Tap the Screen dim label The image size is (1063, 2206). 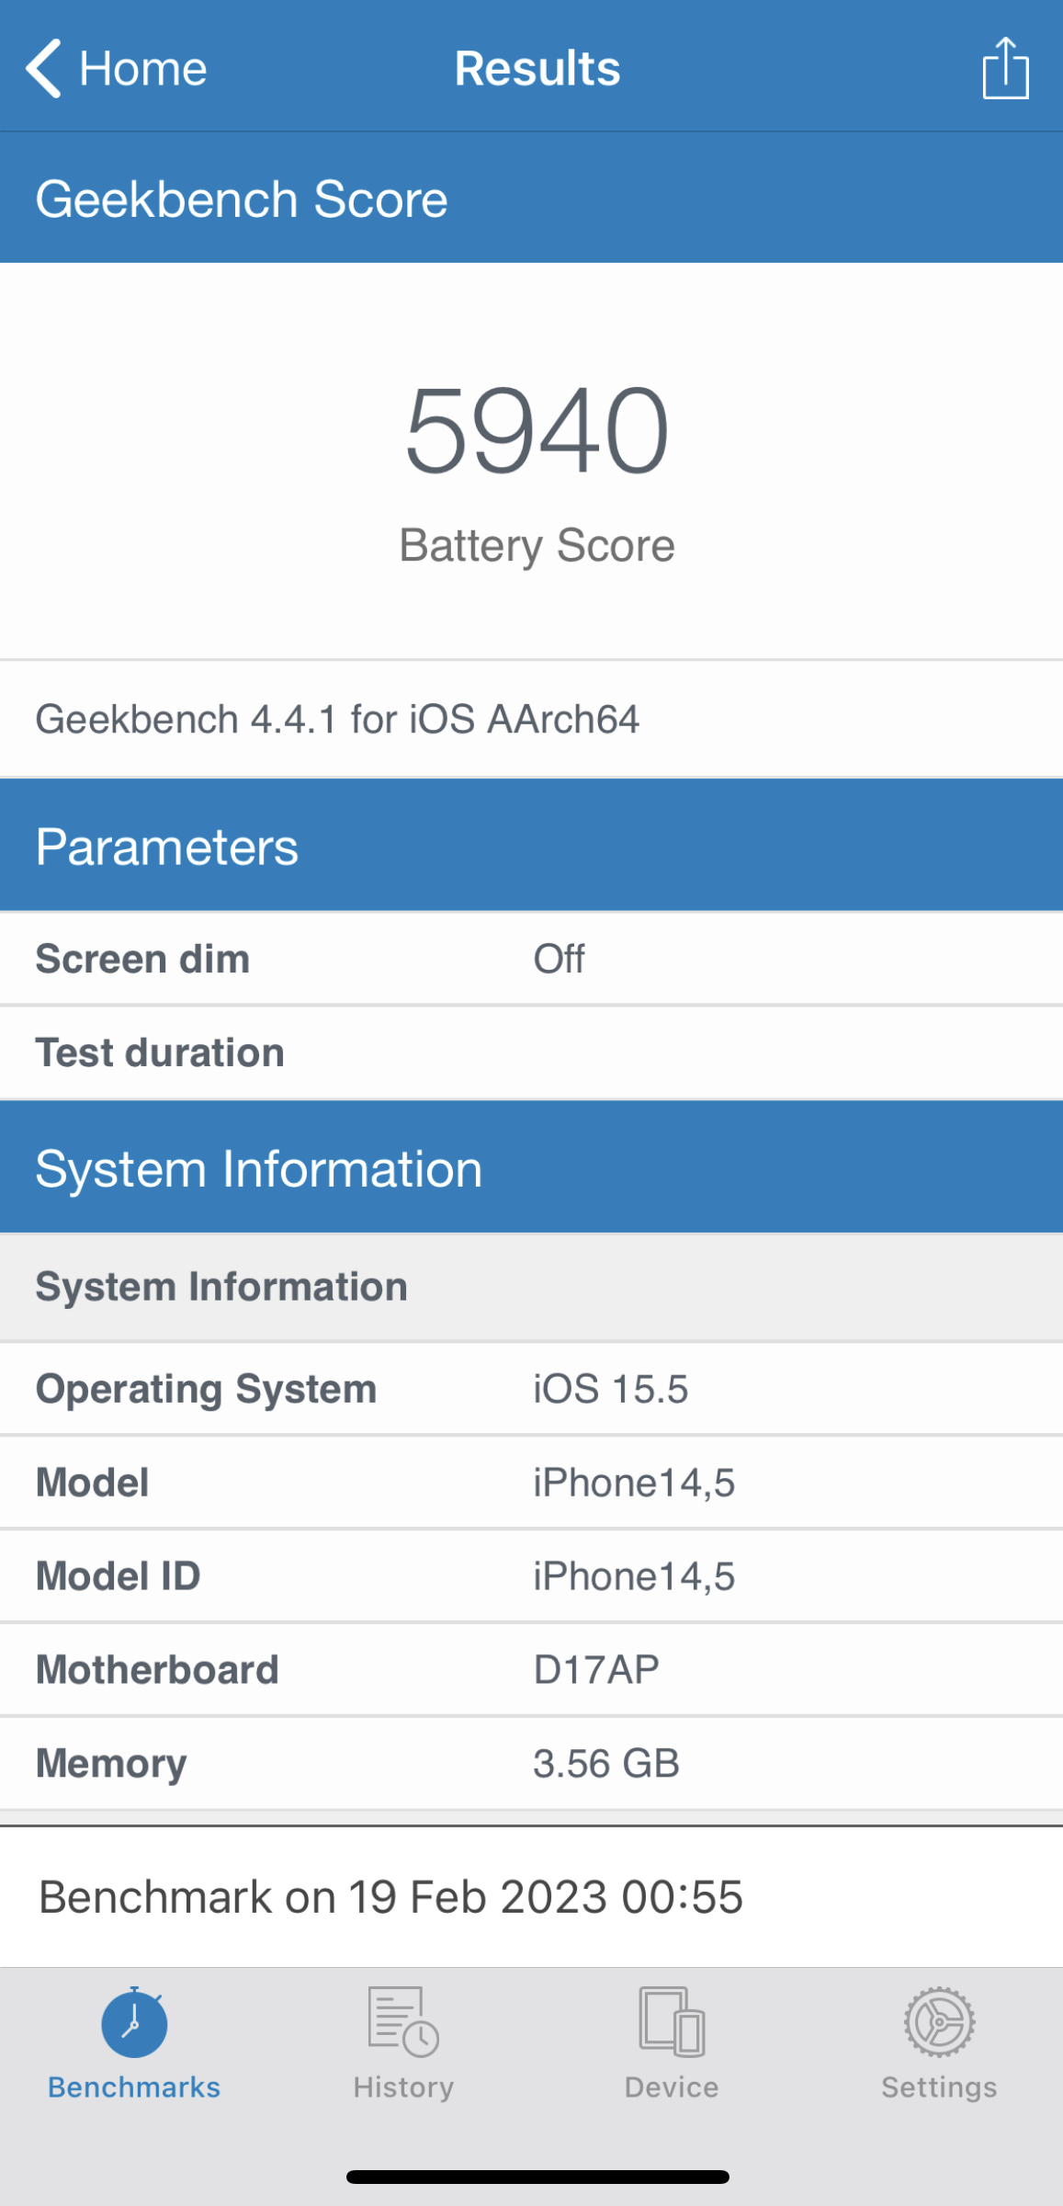(x=142, y=959)
